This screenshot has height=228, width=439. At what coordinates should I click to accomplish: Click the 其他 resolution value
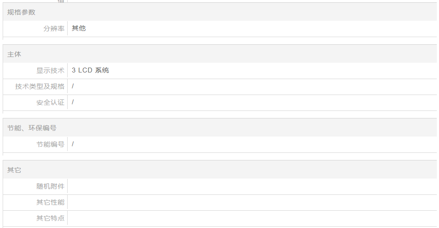[79, 28]
